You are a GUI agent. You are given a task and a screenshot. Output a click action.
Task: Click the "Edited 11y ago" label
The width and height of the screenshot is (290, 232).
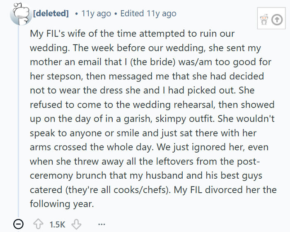click(148, 13)
